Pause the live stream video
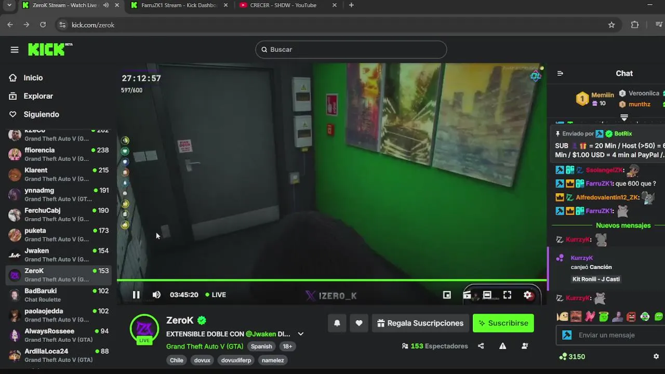Viewport: 665px width, 374px height. [x=136, y=295]
